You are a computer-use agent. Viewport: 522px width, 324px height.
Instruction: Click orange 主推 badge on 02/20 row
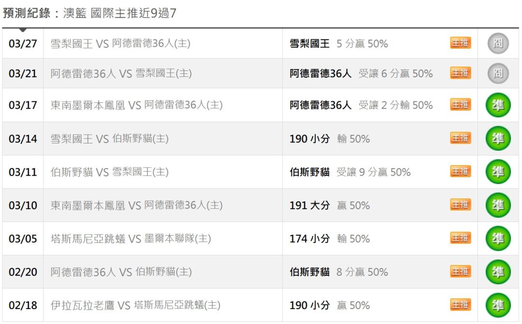coord(461,272)
